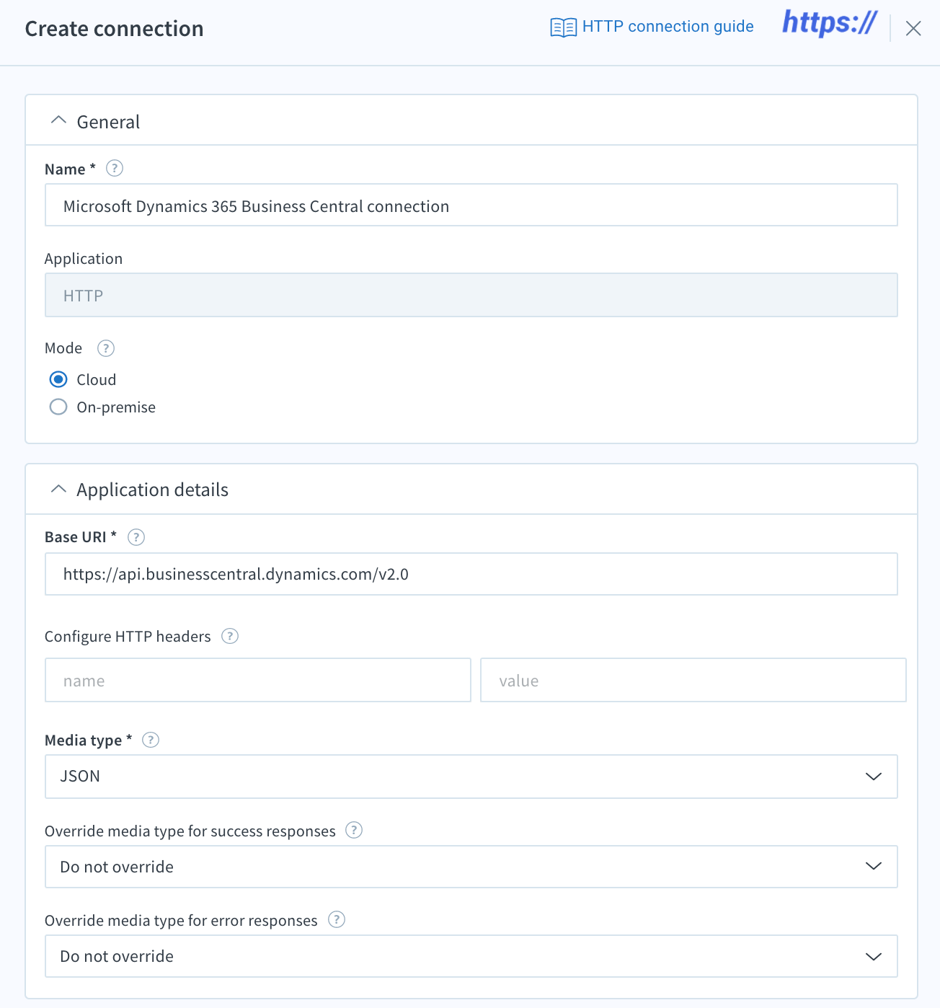Viewport: 940px width, 1008px height.
Task: Close the Create connection panel
Action: point(913,28)
